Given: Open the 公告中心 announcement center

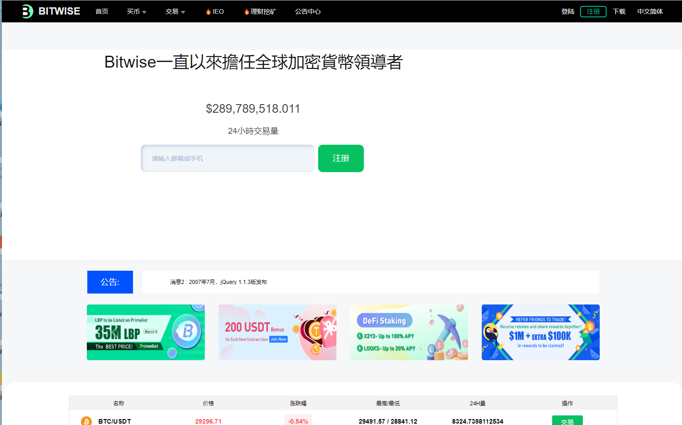Looking at the screenshot, I should pos(308,12).
